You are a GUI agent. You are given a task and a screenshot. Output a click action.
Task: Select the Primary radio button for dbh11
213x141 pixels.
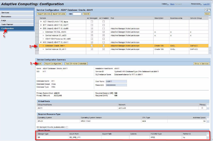(202, 108)
